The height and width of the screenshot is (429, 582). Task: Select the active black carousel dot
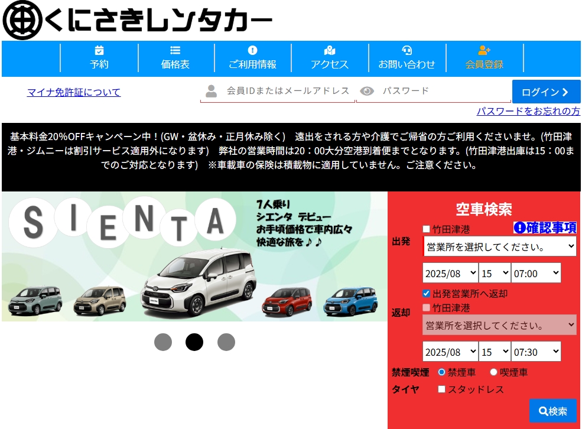click(194, 342)
